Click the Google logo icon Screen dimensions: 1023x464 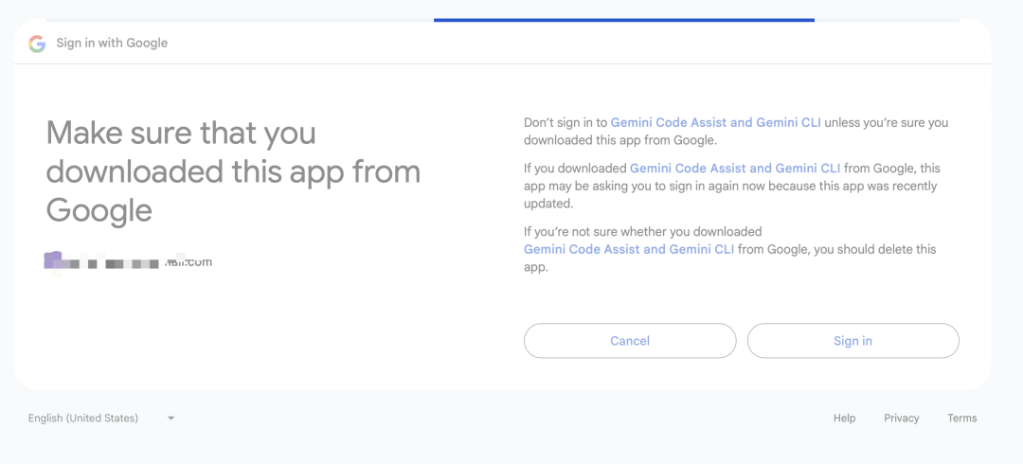coord(37,44)
